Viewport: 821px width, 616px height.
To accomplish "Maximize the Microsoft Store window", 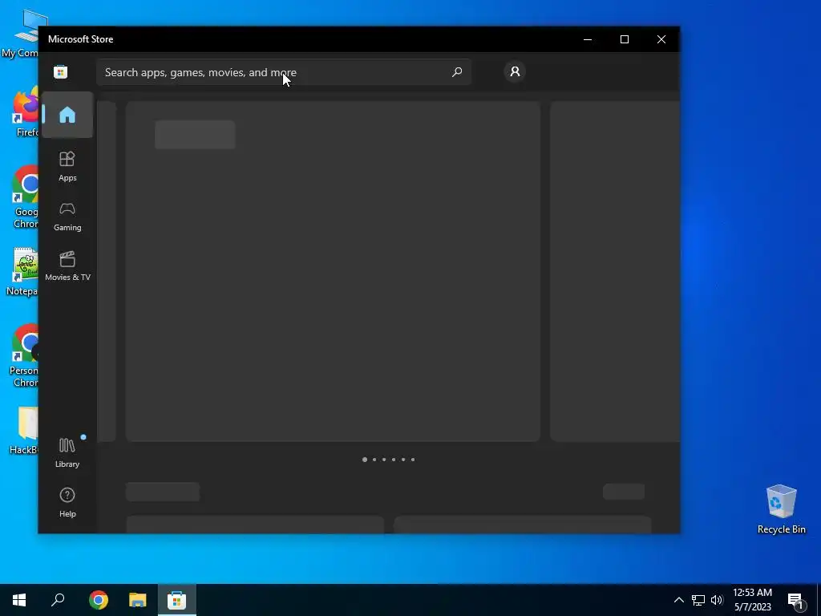I will 624,39.
